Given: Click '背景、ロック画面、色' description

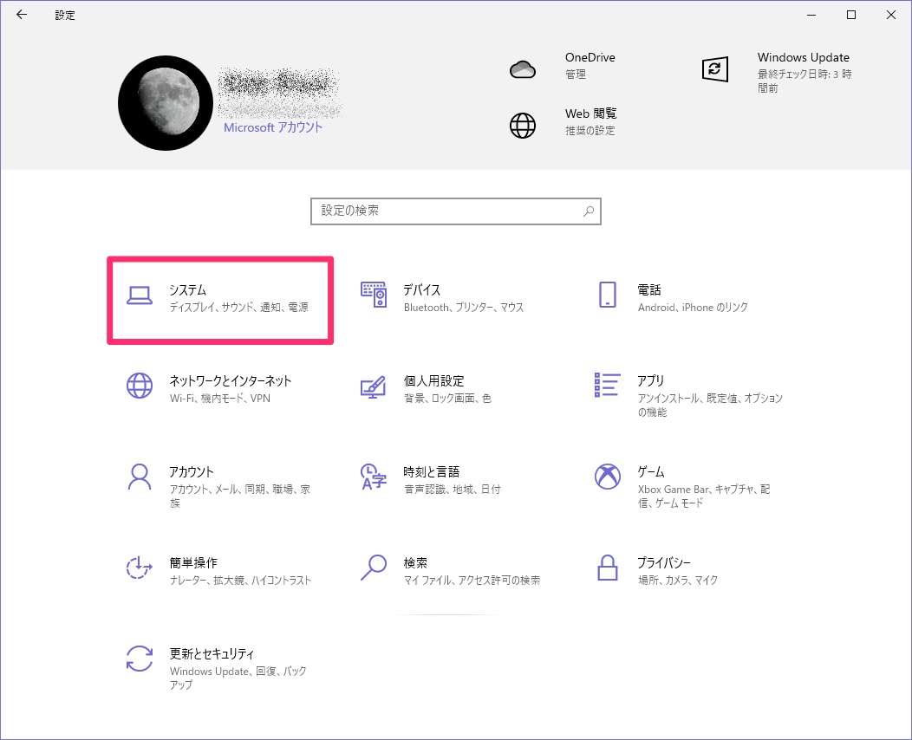Looking at the screenshot, I should (x=447, y=399).
